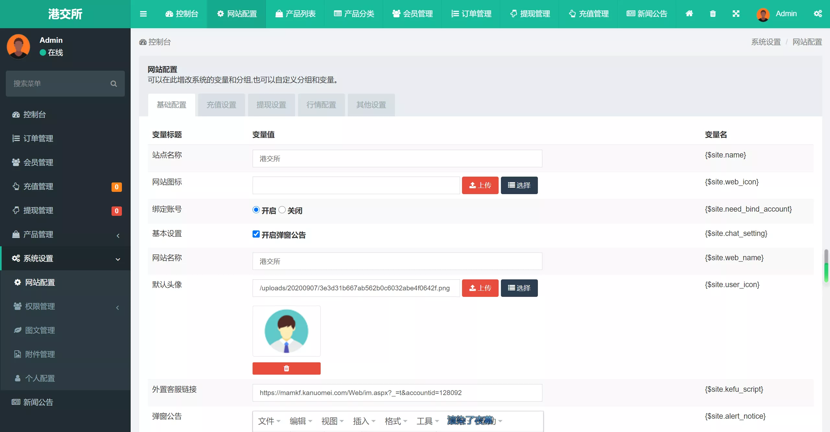Click the 选择 button beside default avatar field
Screen dimensions: 830x432
point(519,288)
